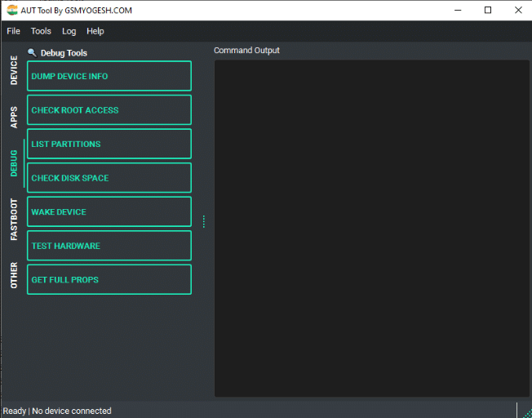
Task: Click the dotted splitter handle between panels
Action: click(x=203, y=221)
